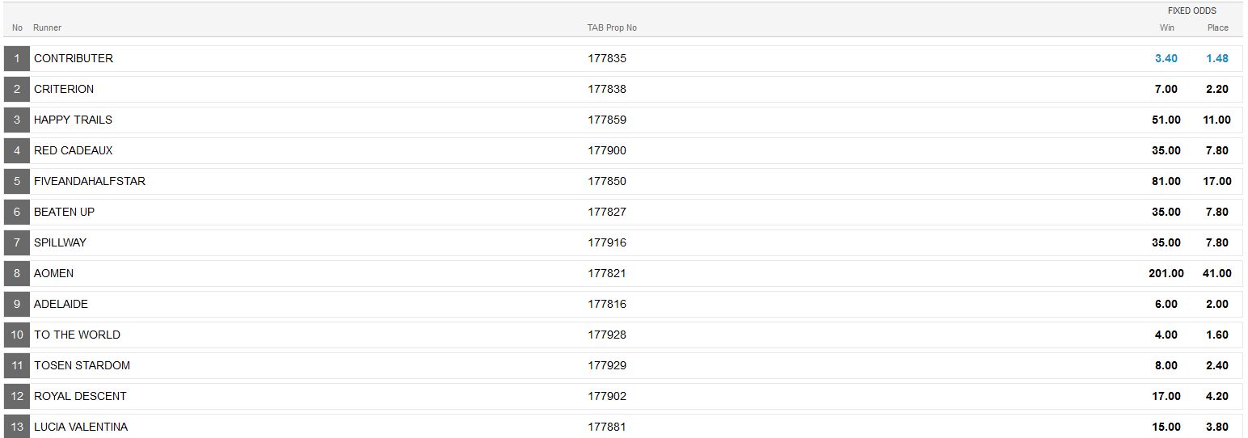Sort by the Win column header
This screenshot has width=1248, height=438.
[x=1166, y=27]
